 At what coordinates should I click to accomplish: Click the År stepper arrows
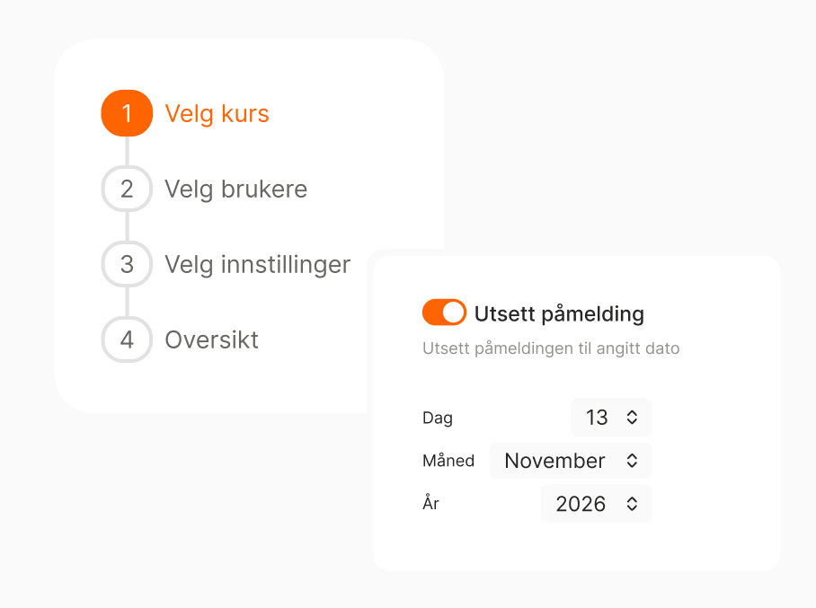coord(630,503)
